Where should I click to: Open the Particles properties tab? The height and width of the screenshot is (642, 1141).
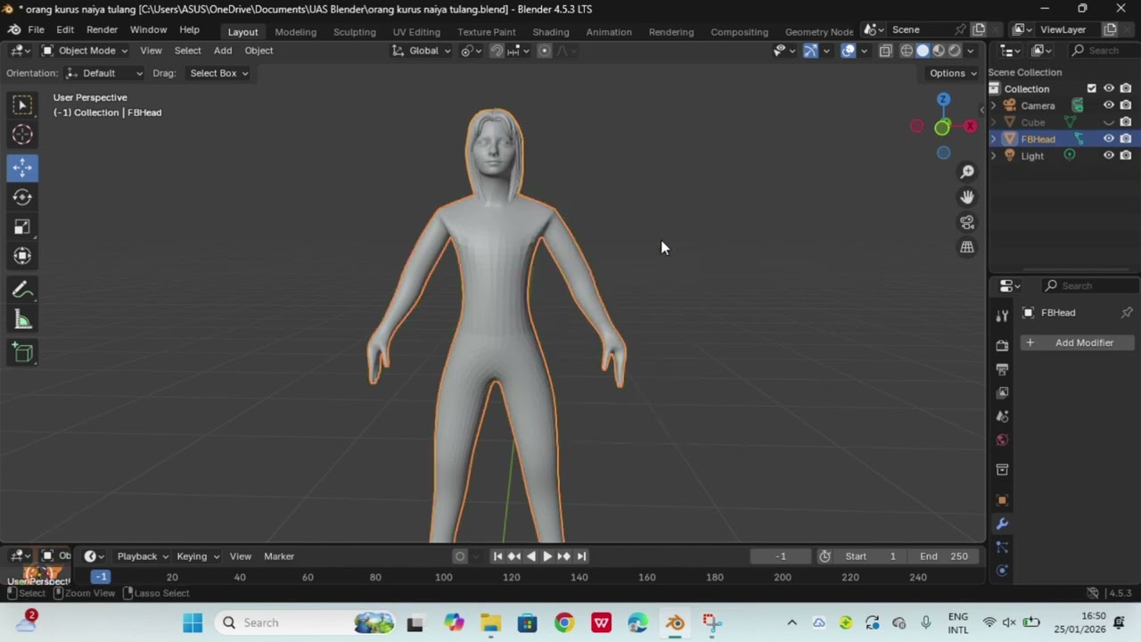pyautogui.click(x=1002, y=547)
